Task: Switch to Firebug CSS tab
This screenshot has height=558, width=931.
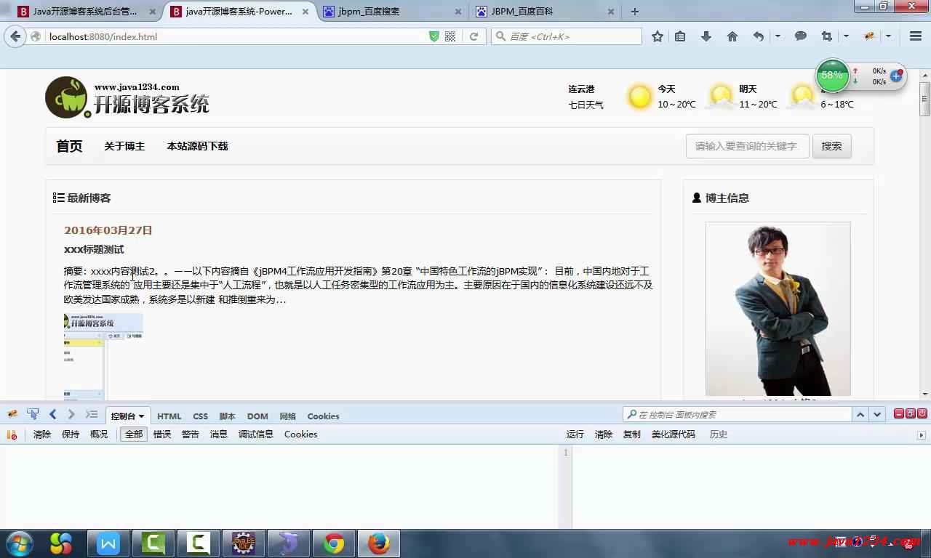Action: pyautogui.click(x=201, y=416)
